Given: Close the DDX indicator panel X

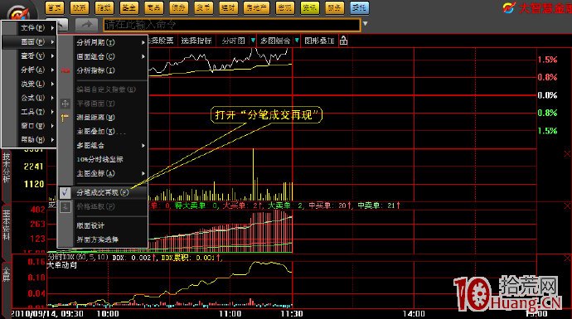Looking at the screenshot, I should [x=567, y=259].
